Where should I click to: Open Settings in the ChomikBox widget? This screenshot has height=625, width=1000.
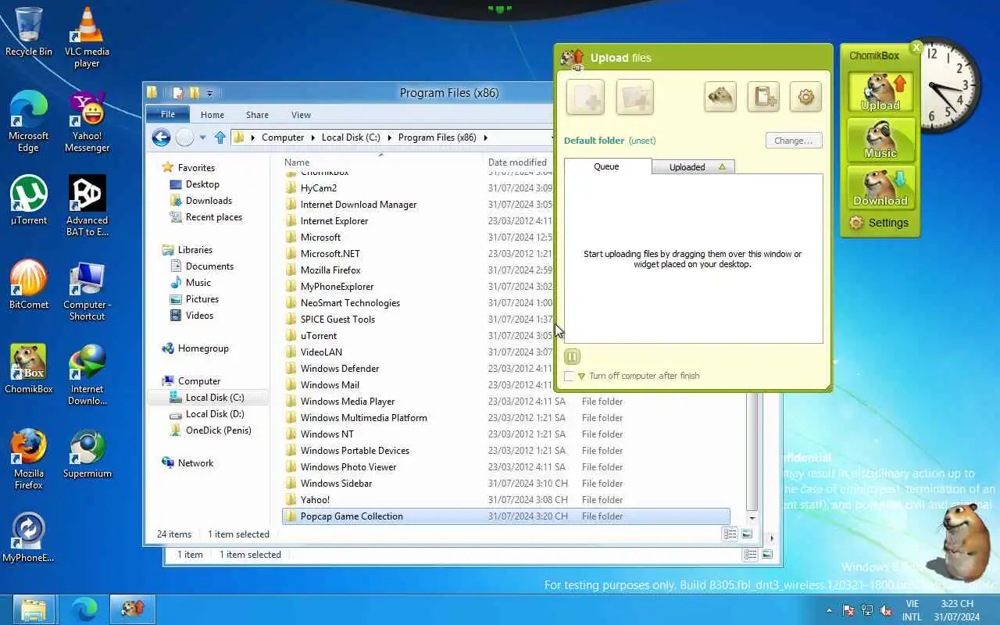tap(879, 223)
